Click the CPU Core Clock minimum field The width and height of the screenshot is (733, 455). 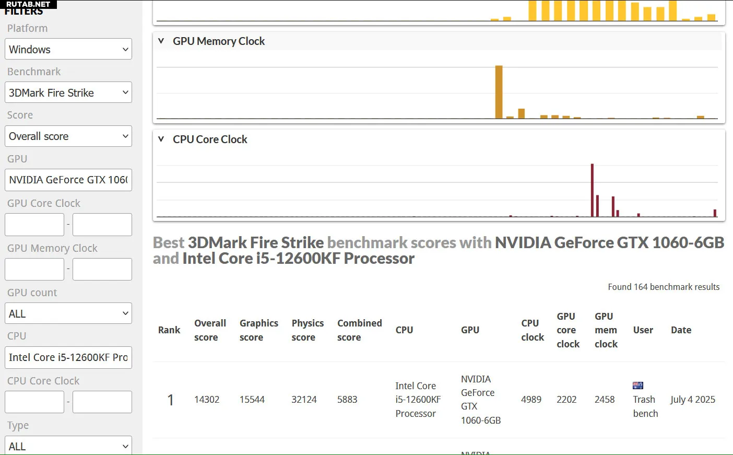click(x=34, y=402)
